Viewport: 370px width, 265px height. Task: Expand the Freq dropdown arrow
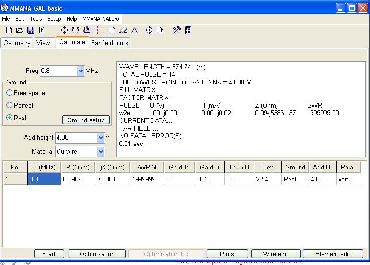coord(81,71)
